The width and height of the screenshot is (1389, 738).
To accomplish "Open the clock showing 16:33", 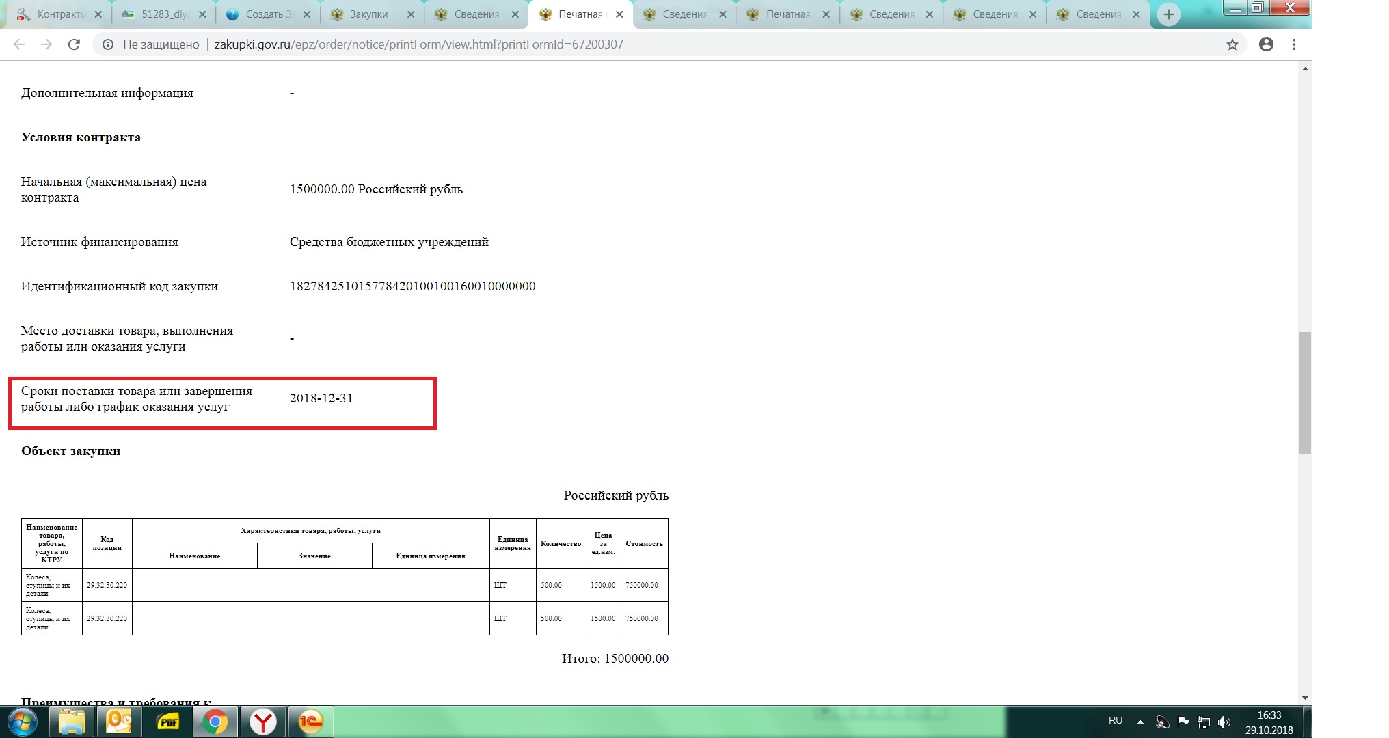I will click(x=1269, y=722).
